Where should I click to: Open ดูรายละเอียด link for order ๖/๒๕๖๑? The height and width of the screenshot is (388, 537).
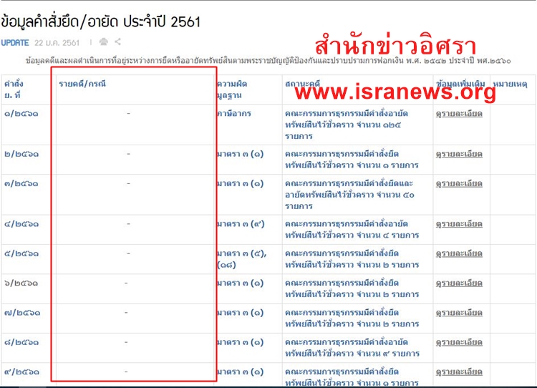pyautogui.click(x=459, y=283)
